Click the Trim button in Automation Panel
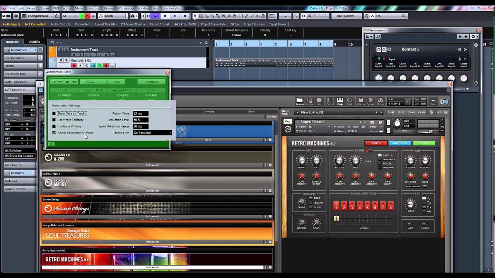 click(116, 82)
